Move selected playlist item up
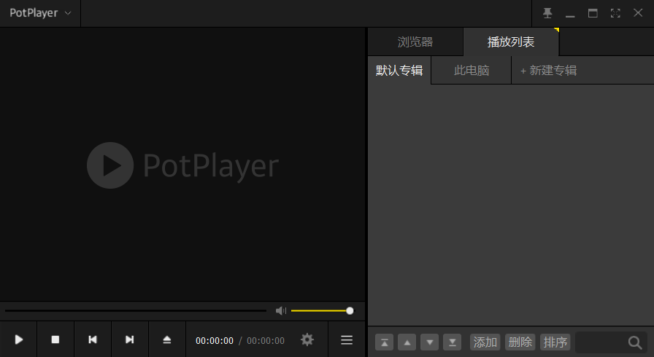Image resolution: width=654 pixels, height=357 pixels. coord(407,342)
